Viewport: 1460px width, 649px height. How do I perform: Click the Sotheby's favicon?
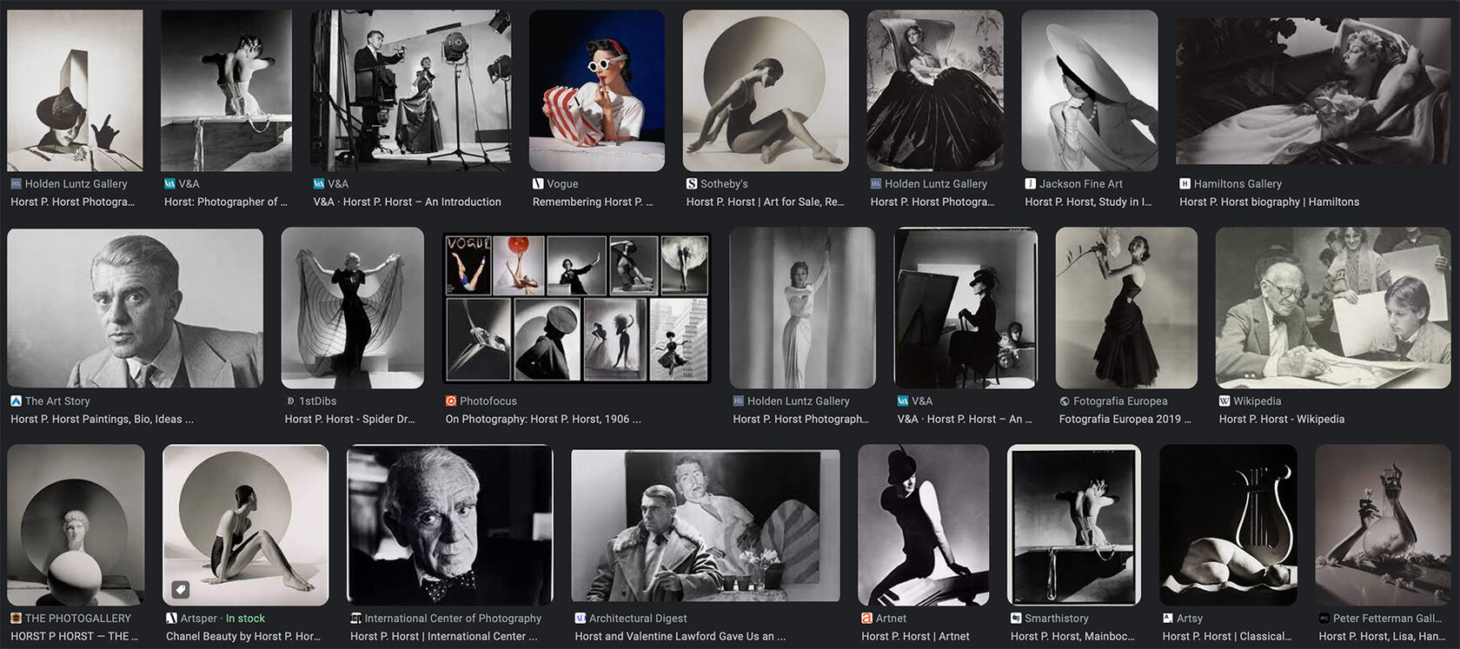click(x=692, y=184)
